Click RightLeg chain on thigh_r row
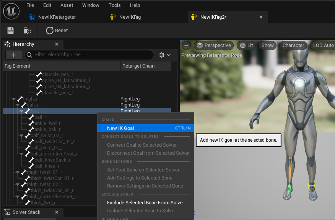This screenshot has width=335, height=220. (x=130, y=99)
